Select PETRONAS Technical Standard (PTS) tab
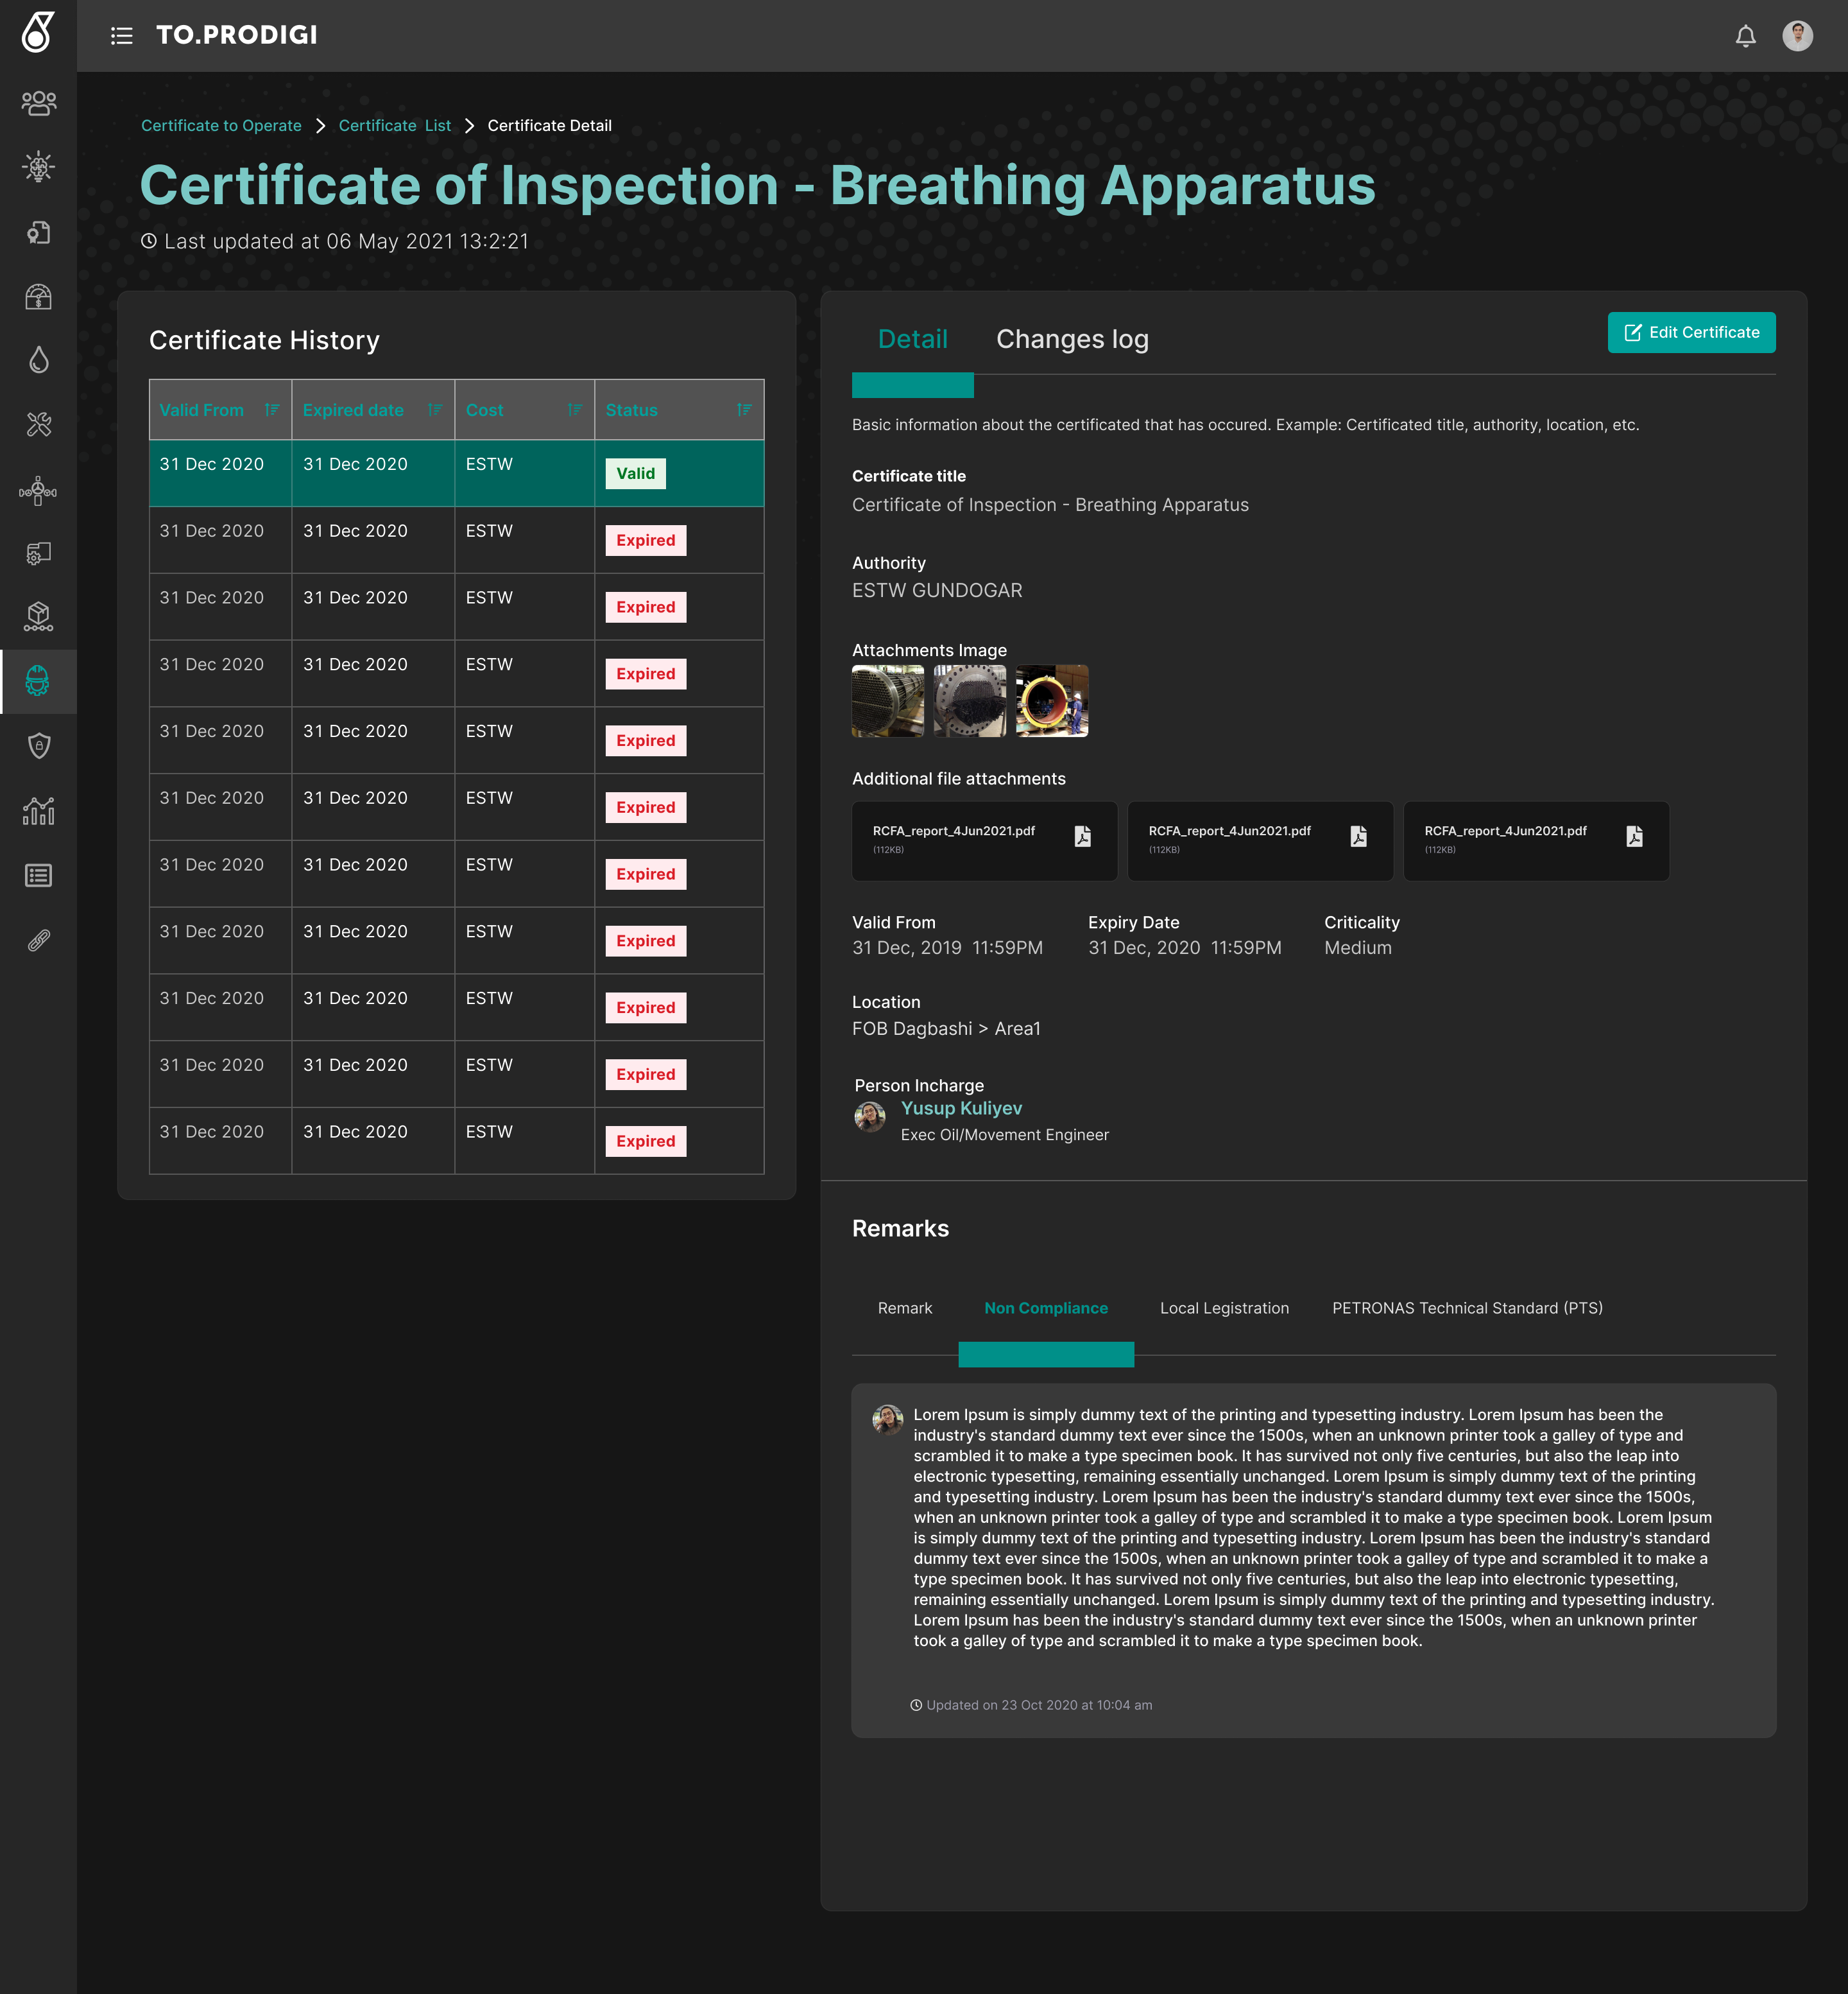The width and height of the screenshot is (1848, 1994). coord(1467,1308)
